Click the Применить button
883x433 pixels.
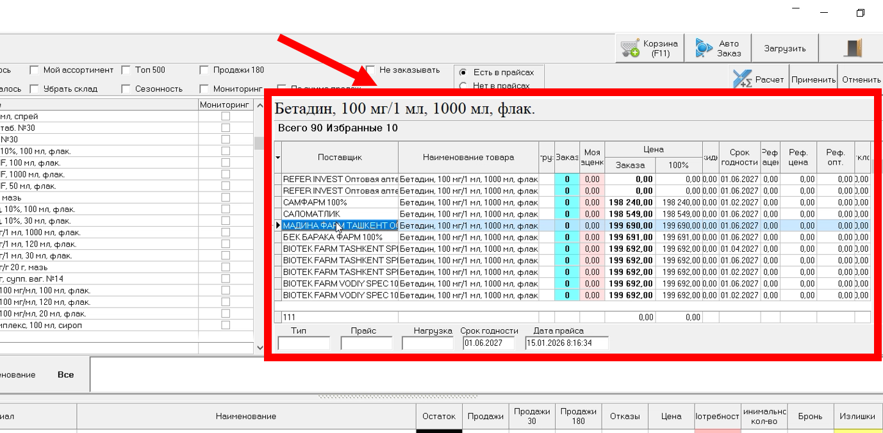click(x=813, y=80)
